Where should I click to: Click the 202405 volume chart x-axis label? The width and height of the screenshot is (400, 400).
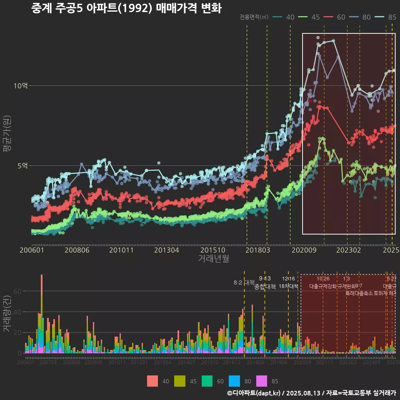click(372, 362)
